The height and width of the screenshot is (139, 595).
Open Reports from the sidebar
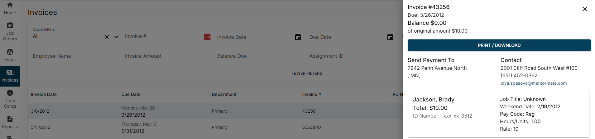(10, 122)
